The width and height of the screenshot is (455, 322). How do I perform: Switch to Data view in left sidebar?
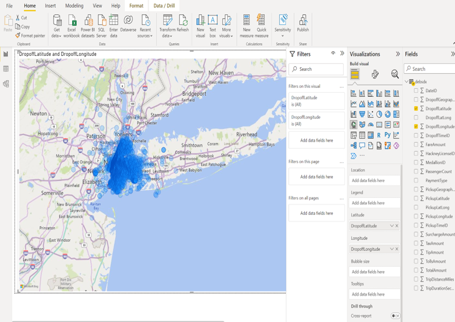(x=6, y=69)
